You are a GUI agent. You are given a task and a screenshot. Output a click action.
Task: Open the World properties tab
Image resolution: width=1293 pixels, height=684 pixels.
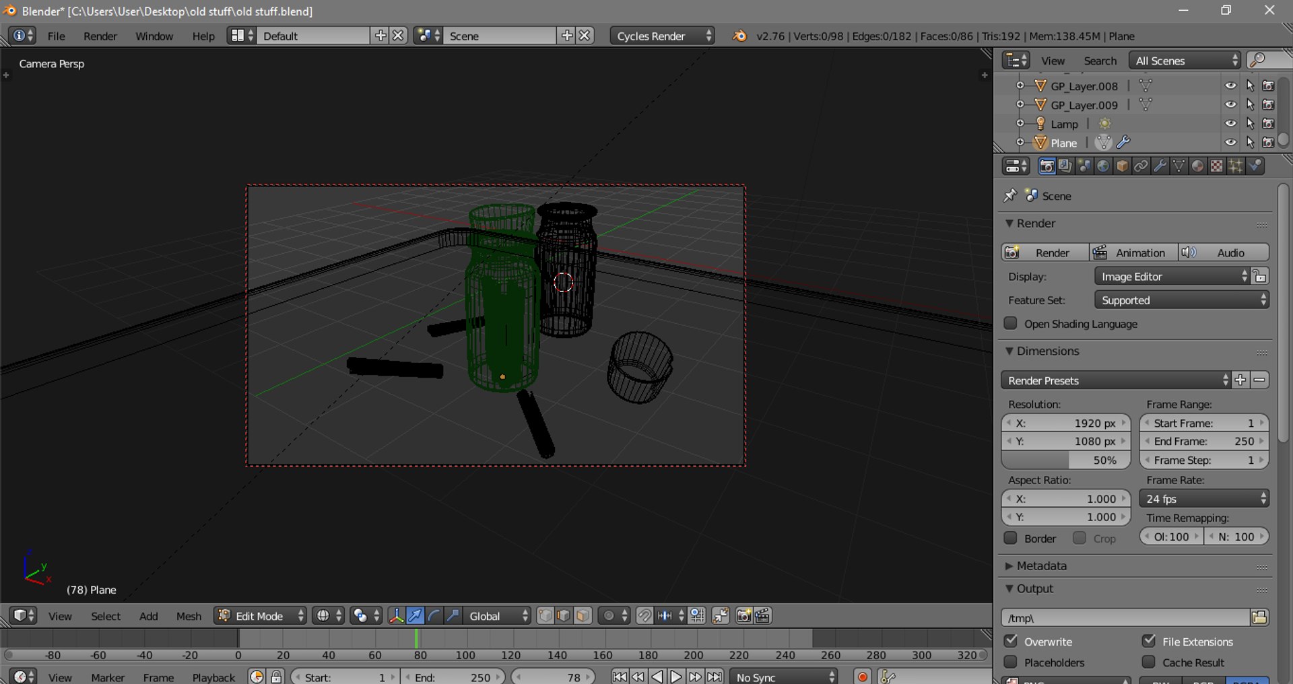point(1102,166)
